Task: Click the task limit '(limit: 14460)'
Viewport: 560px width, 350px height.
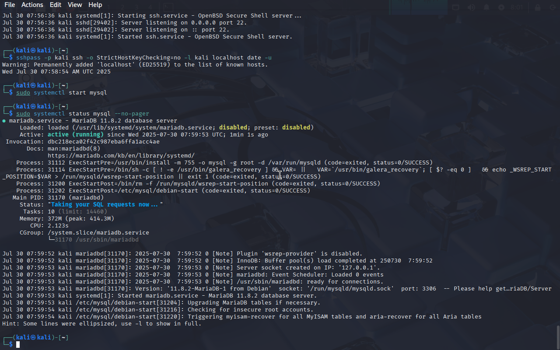Action: click(x=83, y=212)
